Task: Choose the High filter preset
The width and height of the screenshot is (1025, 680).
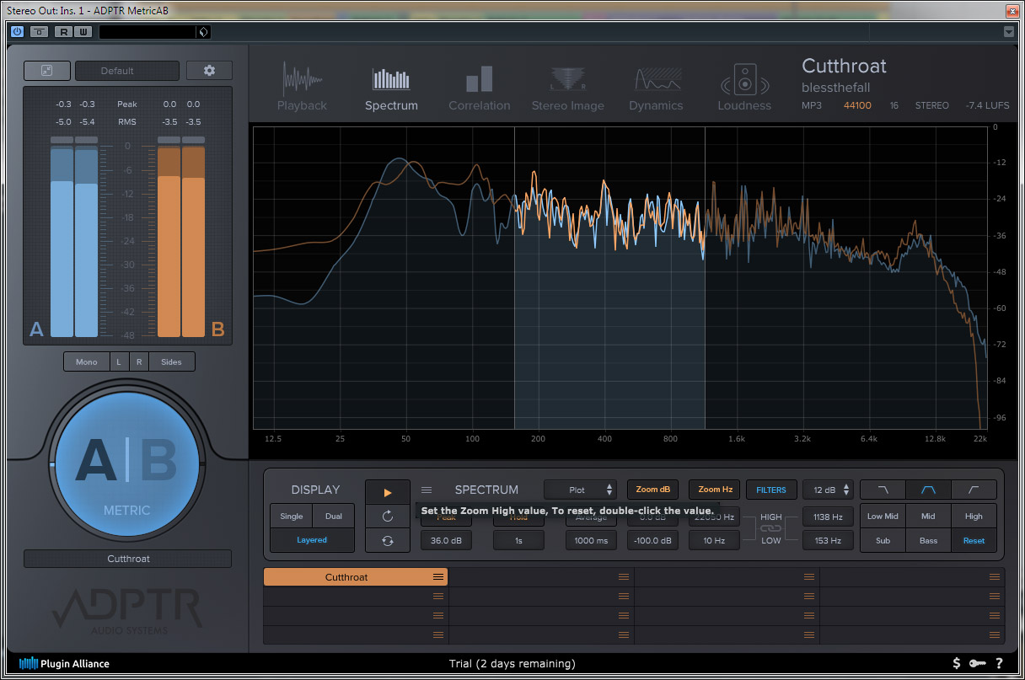Action: click(974, 517)
